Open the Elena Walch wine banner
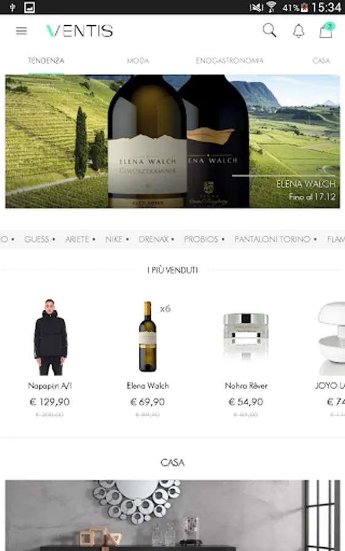This screenshot has height=551, width=345. (x=172, y=141)
